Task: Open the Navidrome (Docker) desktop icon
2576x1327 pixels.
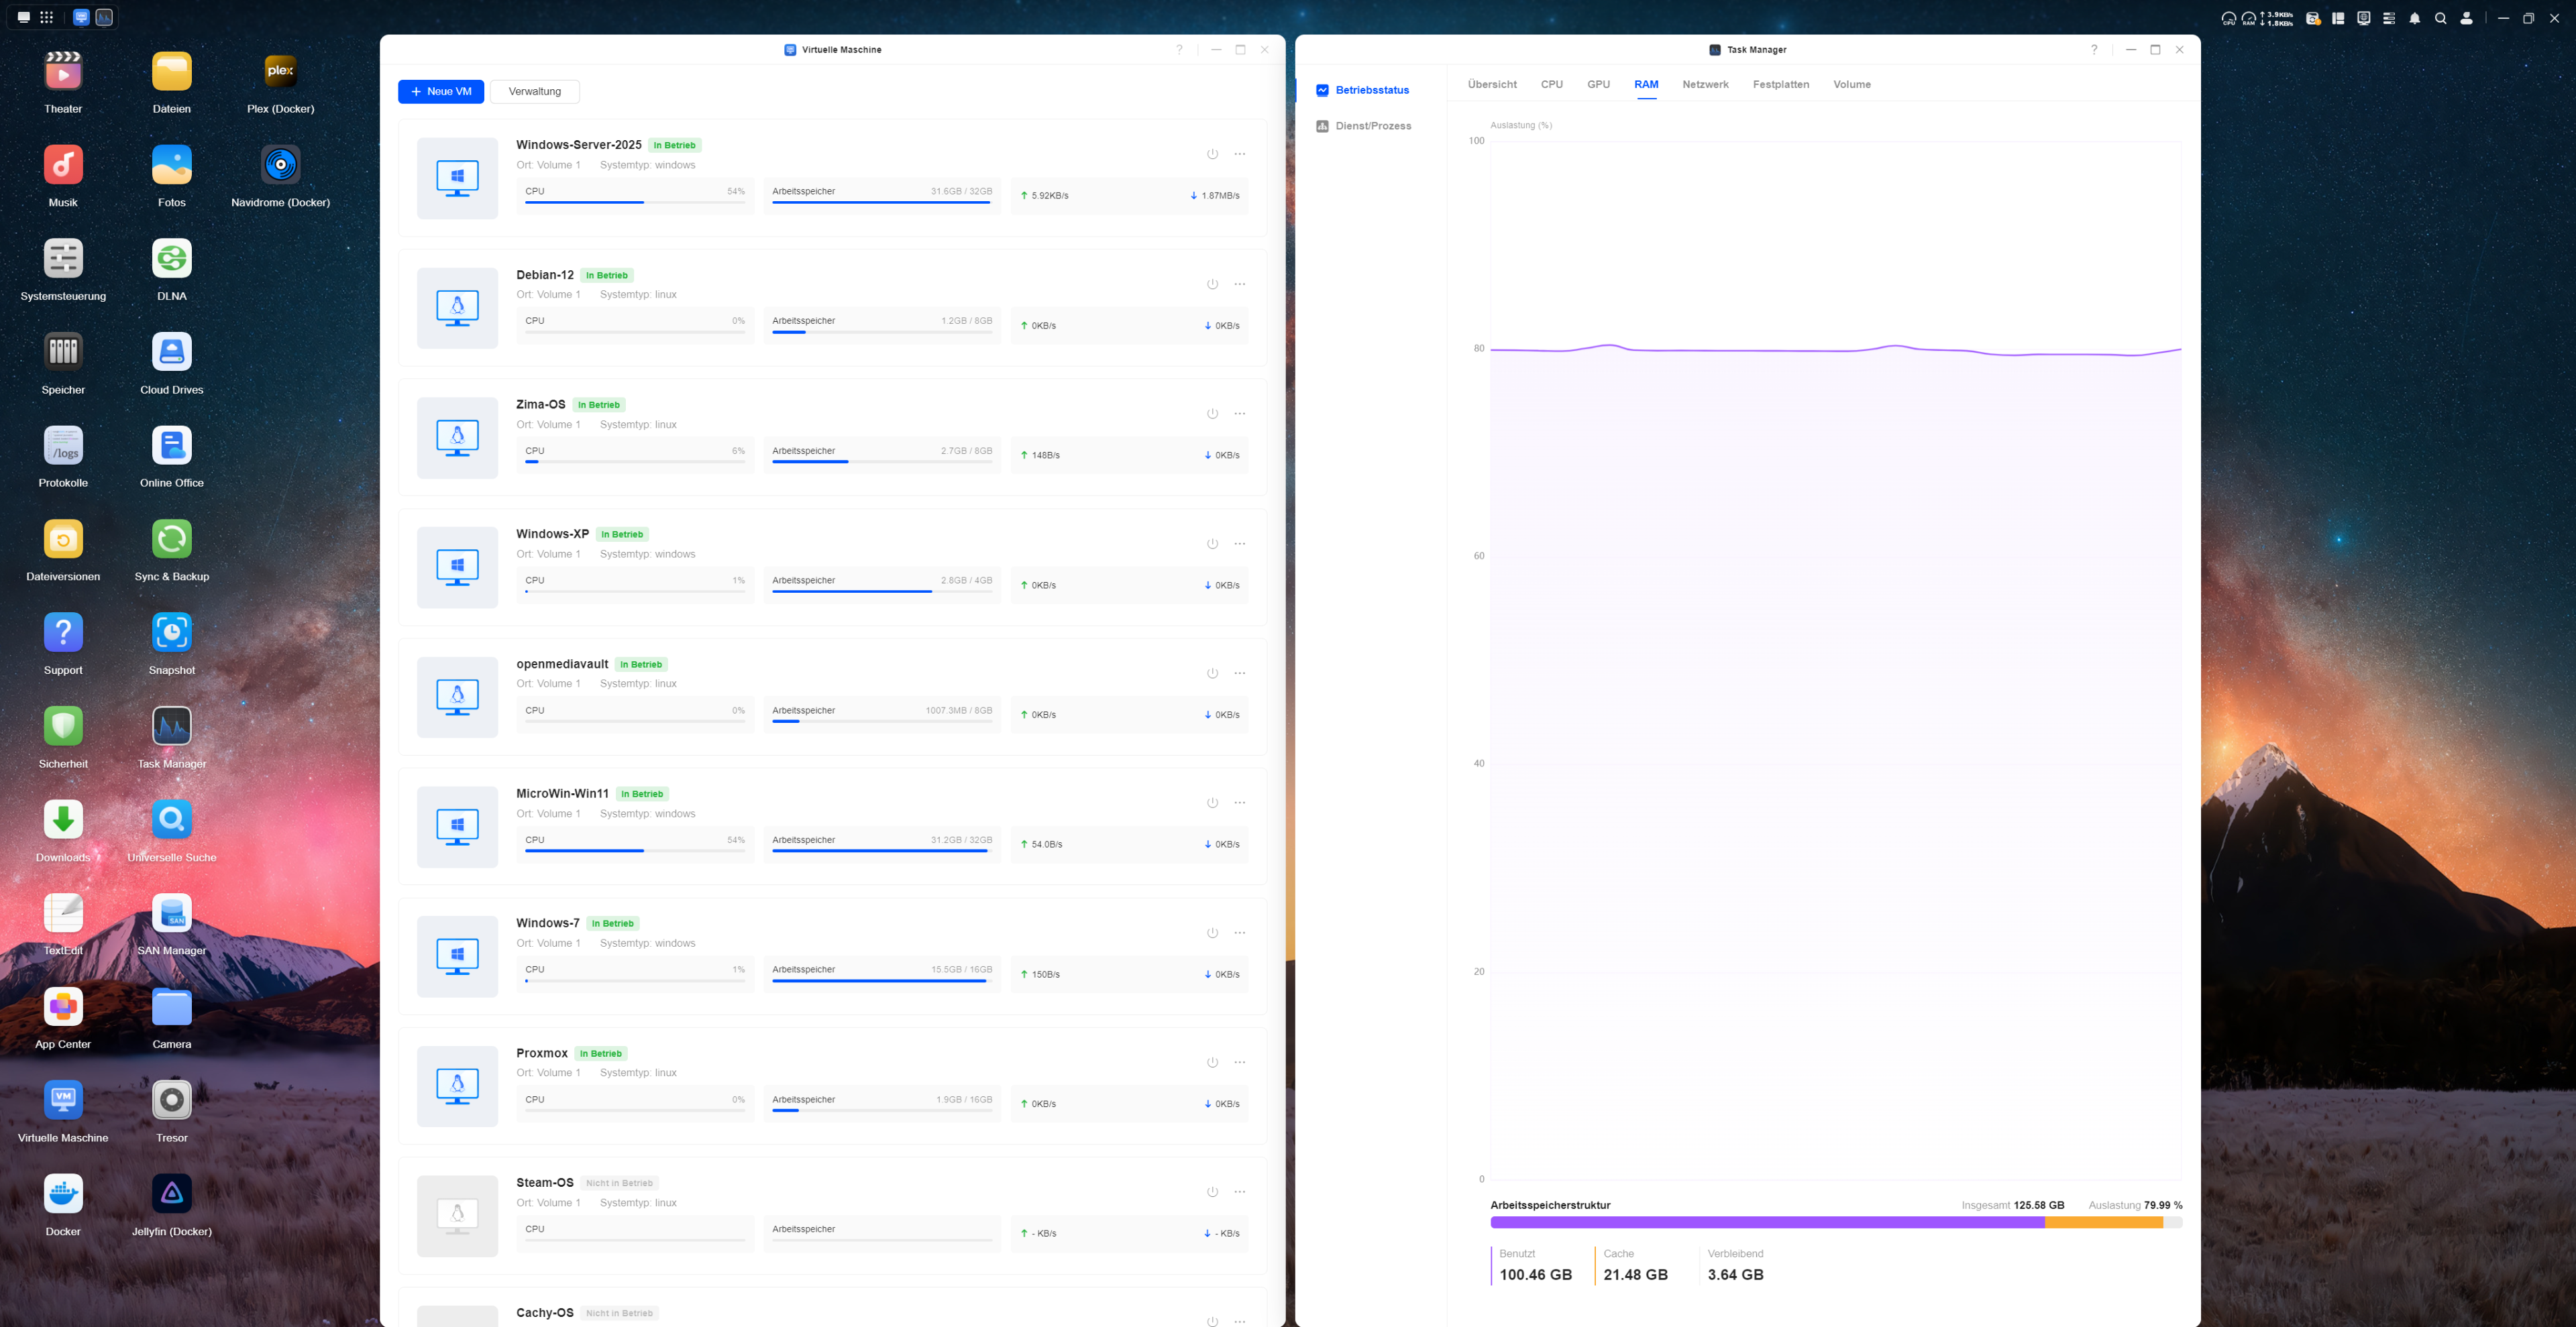Action: (x=280, y=165)
